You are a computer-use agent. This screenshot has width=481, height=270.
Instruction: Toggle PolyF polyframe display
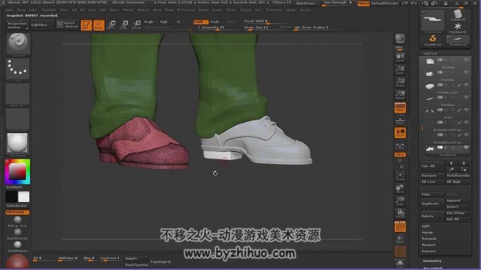pyautogui.click(x=400, y=227)
